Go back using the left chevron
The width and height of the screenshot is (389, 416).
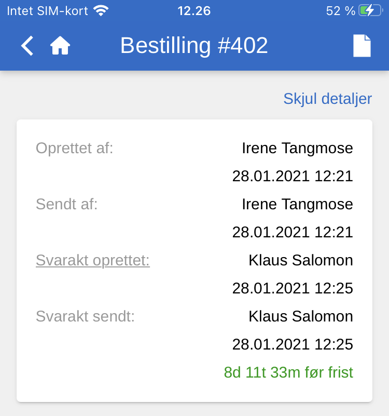coord(27,46)
